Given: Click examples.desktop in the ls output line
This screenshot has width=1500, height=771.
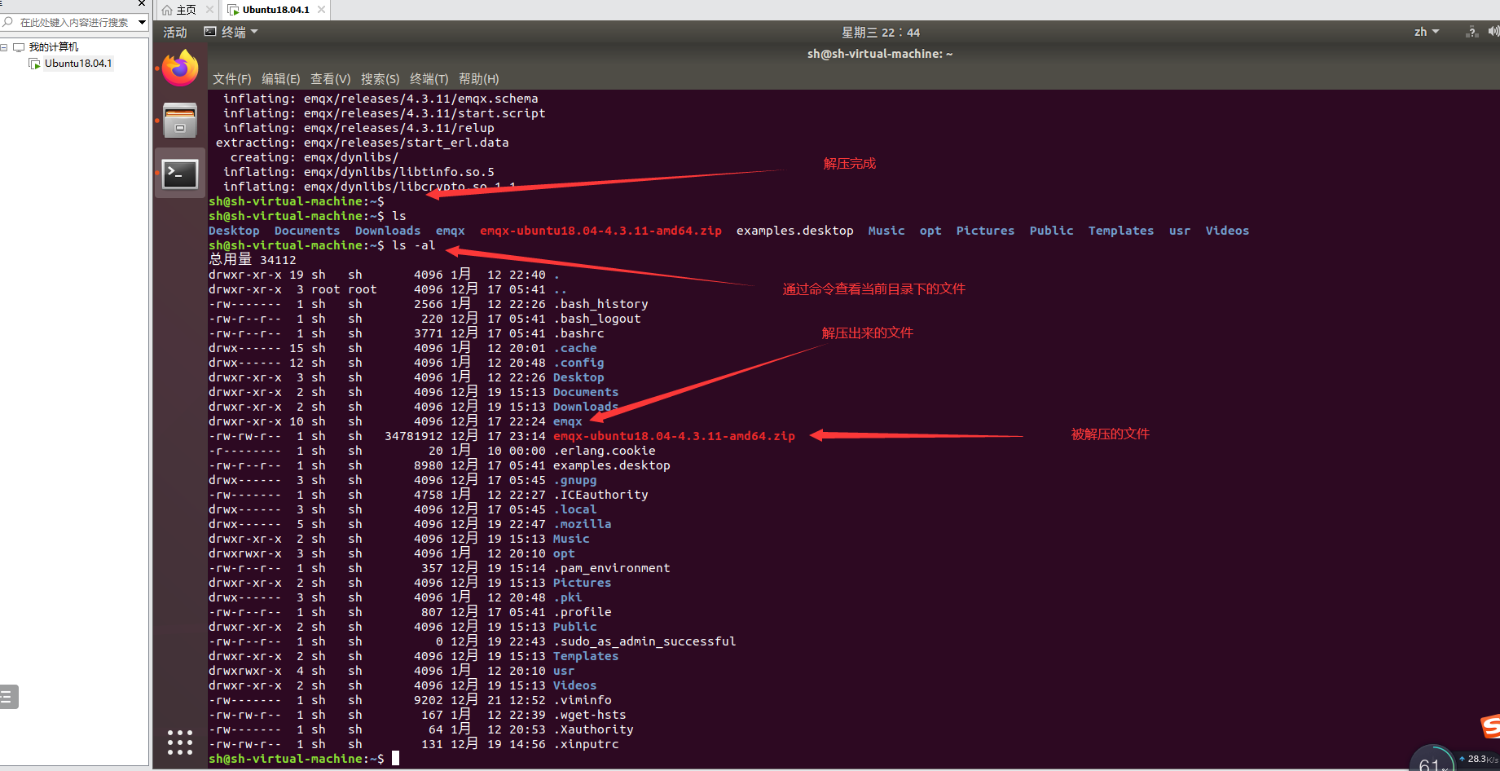Looking at the screenshot, I should [x=795, y=231].
